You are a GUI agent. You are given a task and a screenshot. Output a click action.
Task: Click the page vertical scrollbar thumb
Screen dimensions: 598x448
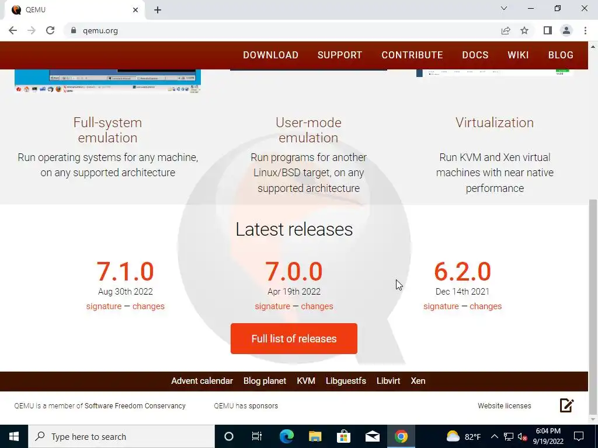(x=593, y=307)
